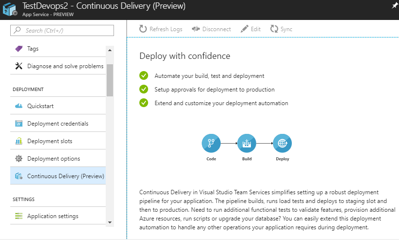
Task: Click the Diagnose and solve problems wrench icon
Action: click(x=19, y=66)
